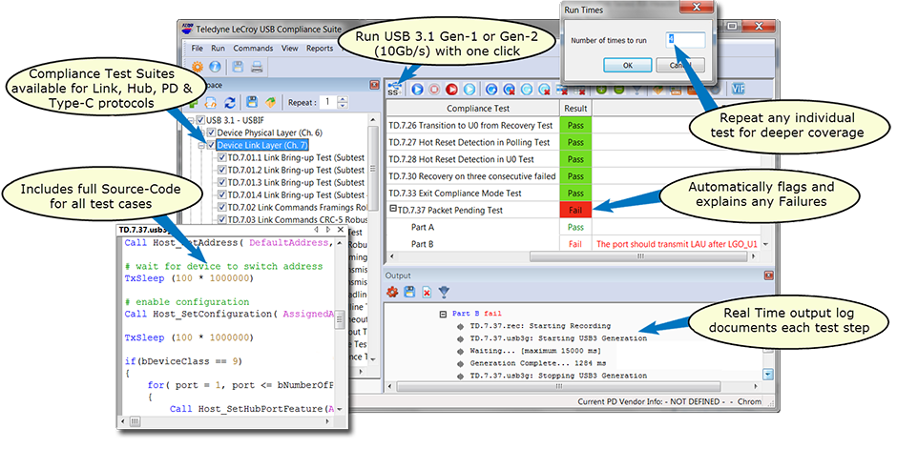Uncheck the TD.7.01.4 Link Bring-up Test checkbox
This screenshot has width=897, height=449.
point(222,194)
